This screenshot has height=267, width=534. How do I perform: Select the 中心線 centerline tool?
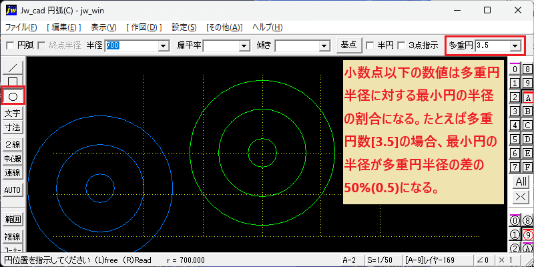pyautogui.click(x=13, y=159)
